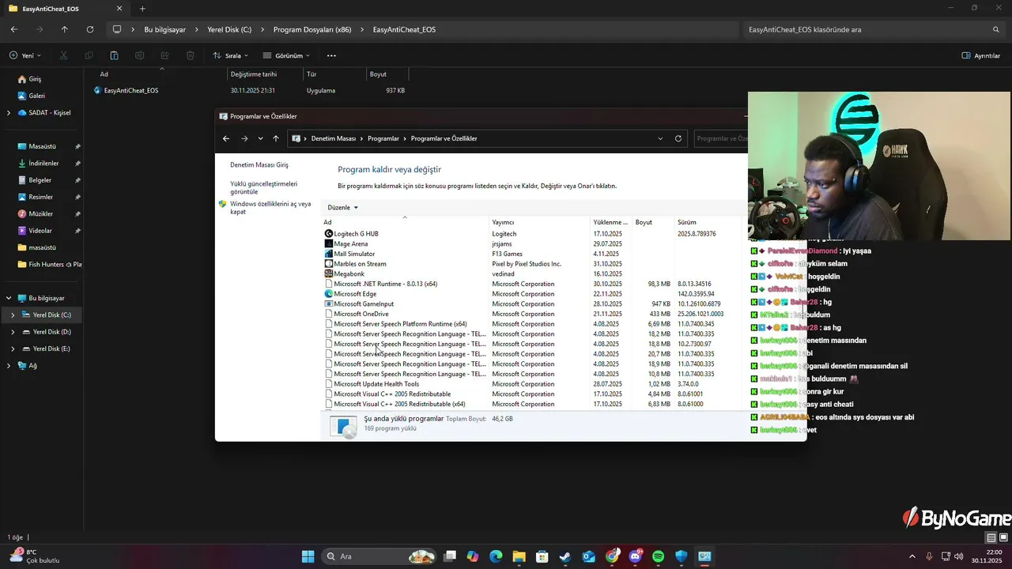Refresh the Programs window address bar

pyautogui.click(x=678, y=138)
